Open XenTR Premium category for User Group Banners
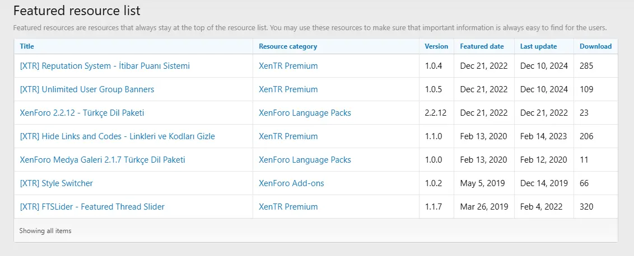Screen dimensions: 634x256 [288, 89]
